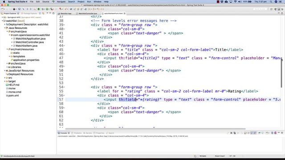Click the editor vertical scrollbar thumb
This screenshot has height=160, width=285.
tap(281, 72)
